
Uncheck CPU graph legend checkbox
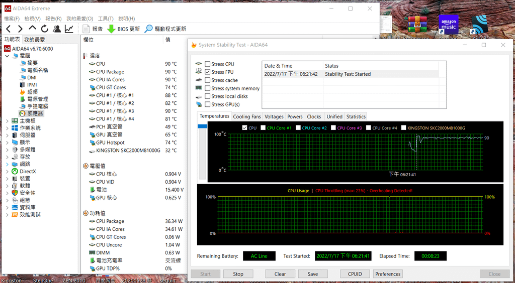(x=244, y=128)
